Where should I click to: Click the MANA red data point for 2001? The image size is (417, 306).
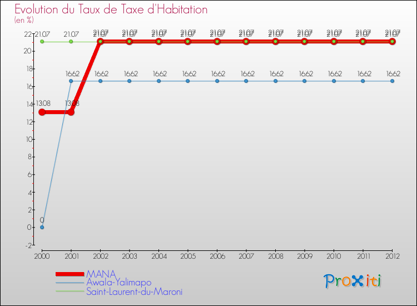coord(71,112)
